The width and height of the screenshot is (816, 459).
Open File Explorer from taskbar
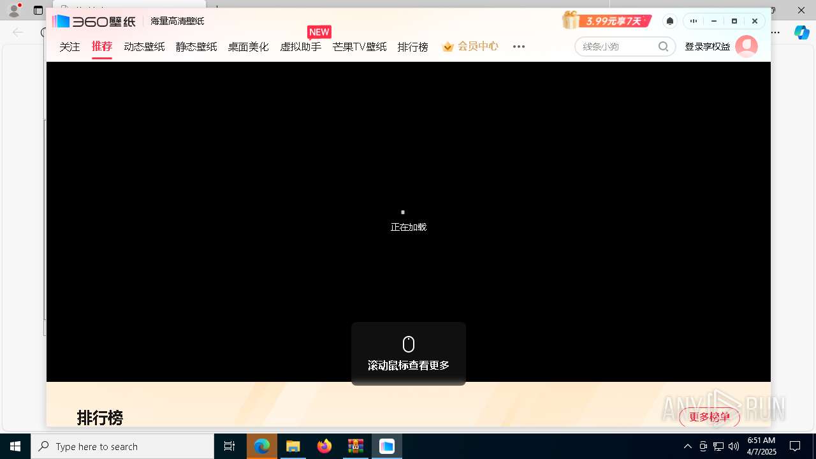(293, 446)
